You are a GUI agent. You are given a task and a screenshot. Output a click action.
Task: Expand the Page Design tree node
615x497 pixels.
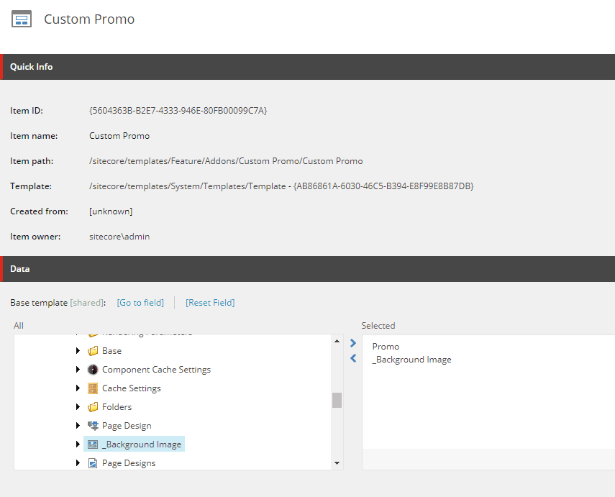point(78,426)
